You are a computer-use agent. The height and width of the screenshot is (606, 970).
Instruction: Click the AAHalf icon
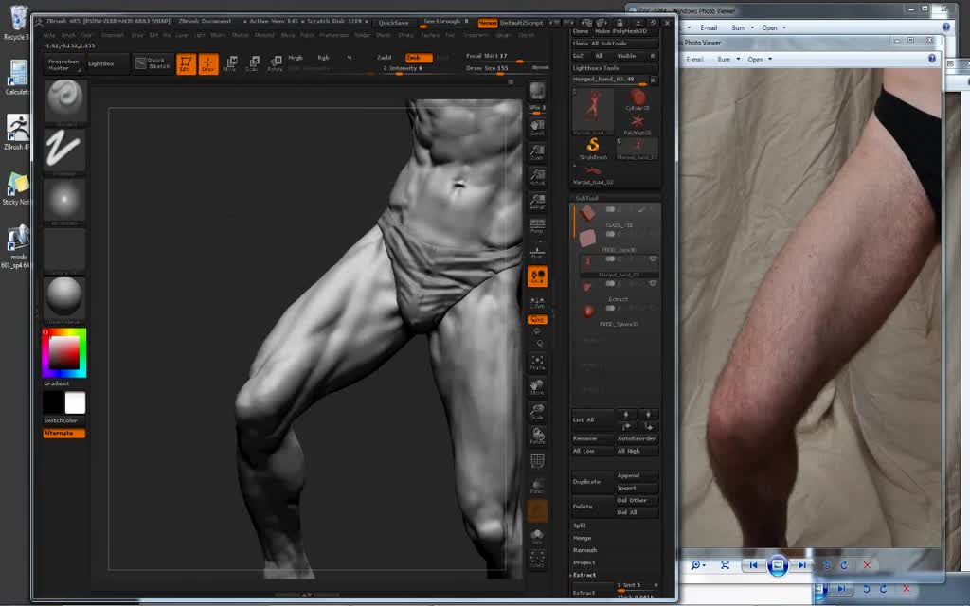537,202
